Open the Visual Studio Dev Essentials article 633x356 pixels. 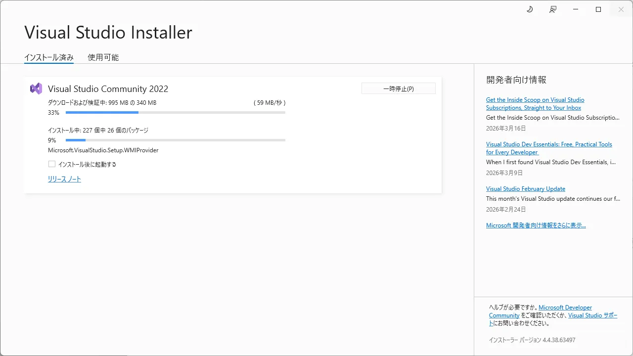coord(549,148)
